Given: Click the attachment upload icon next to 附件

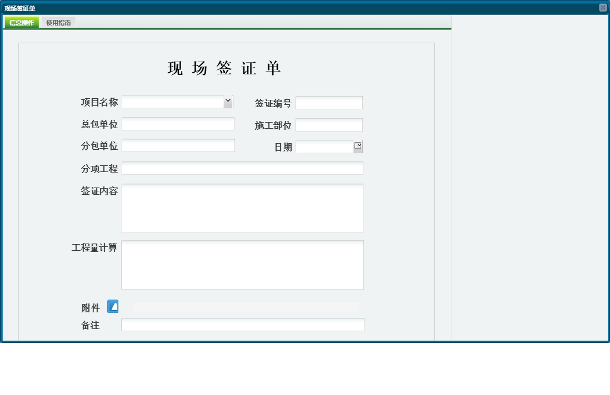Looking at the screenshot, I should pyautogui.click(x=113, y=306).
